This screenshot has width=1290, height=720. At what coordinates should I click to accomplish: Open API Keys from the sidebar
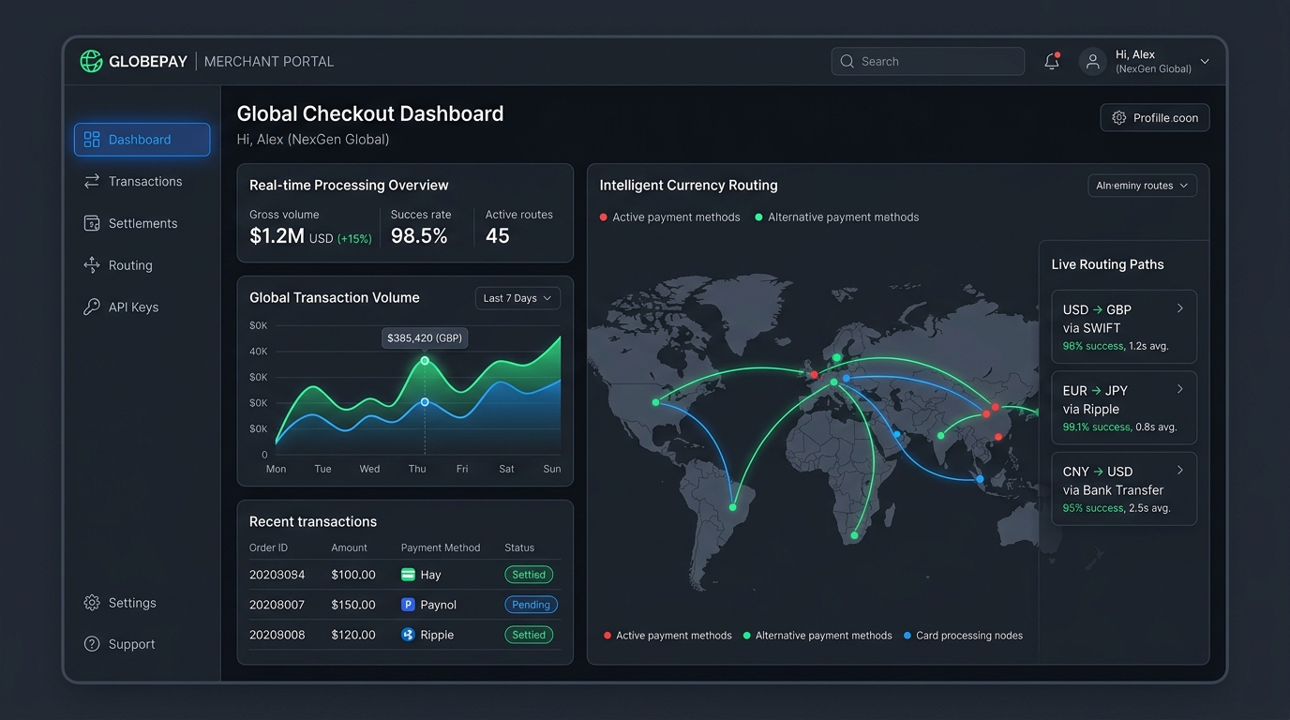click(x=142, y=307)
